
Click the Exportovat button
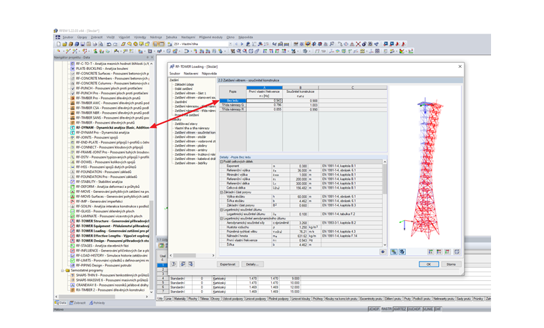228,264
